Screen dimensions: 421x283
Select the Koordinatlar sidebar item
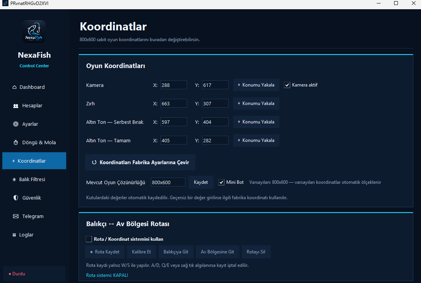click(34, 161)
